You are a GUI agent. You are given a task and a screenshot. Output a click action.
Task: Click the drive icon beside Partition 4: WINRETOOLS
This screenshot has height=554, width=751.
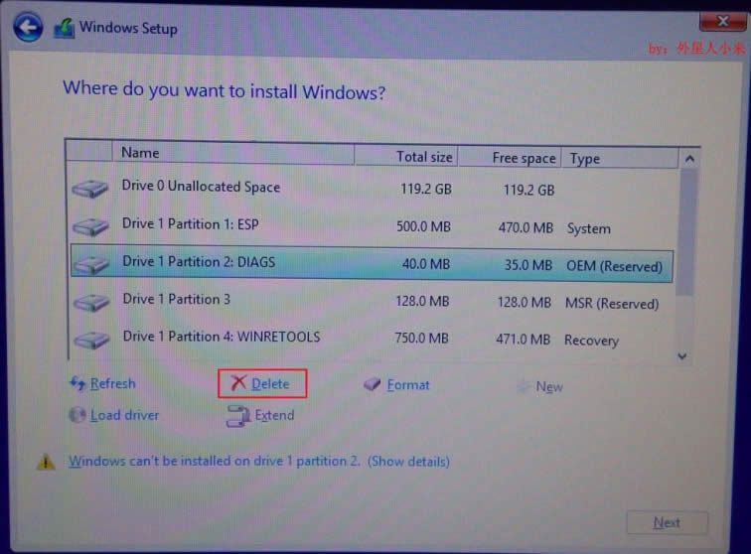pyautogui.click(x=90, y=340)
